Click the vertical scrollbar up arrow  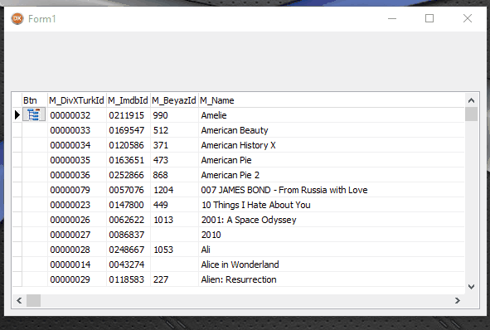(x=471, y=100)
